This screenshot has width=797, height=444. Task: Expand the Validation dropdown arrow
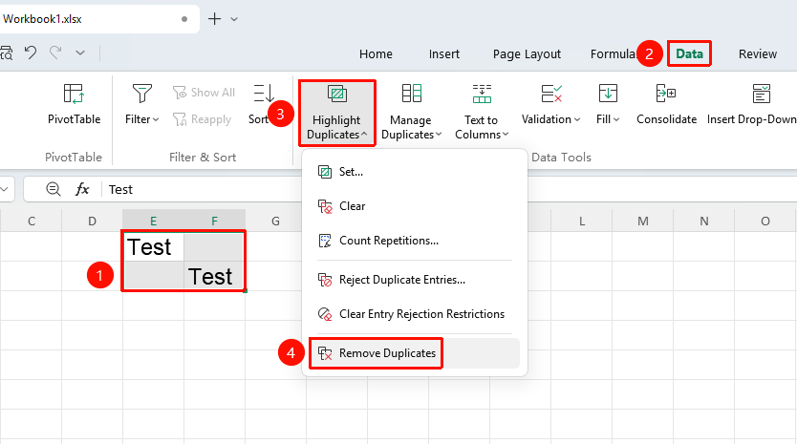click(577, 119)
